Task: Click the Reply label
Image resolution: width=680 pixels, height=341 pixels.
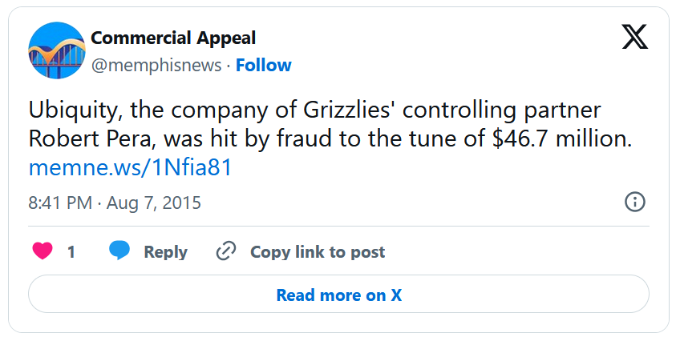Action: coord(166,252)
